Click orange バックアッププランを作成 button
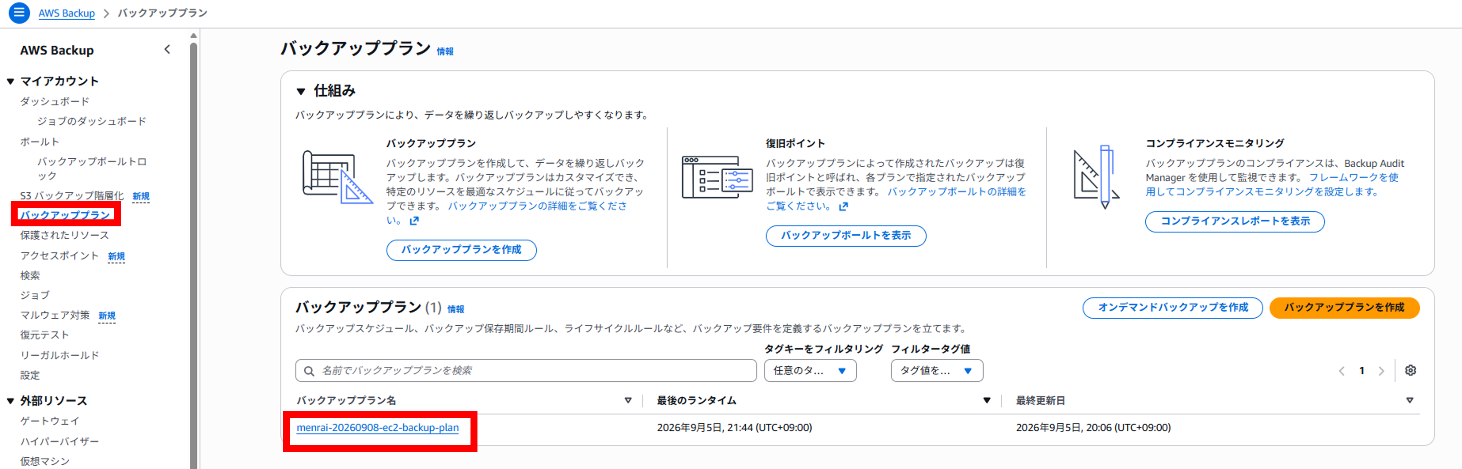The width and height of the screenshot is (1462, 469). (x=1344, y=307)
